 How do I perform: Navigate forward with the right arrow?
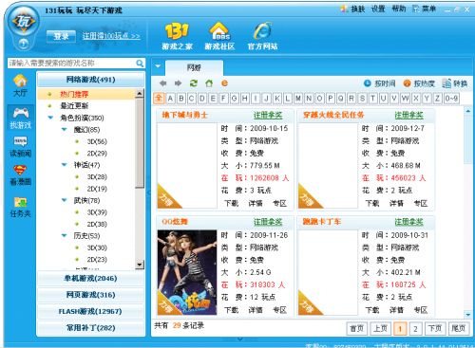tap(178, 83)
